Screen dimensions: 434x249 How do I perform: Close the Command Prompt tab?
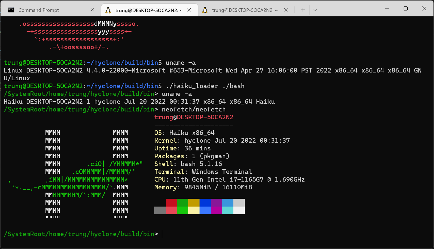click(92, 10)
